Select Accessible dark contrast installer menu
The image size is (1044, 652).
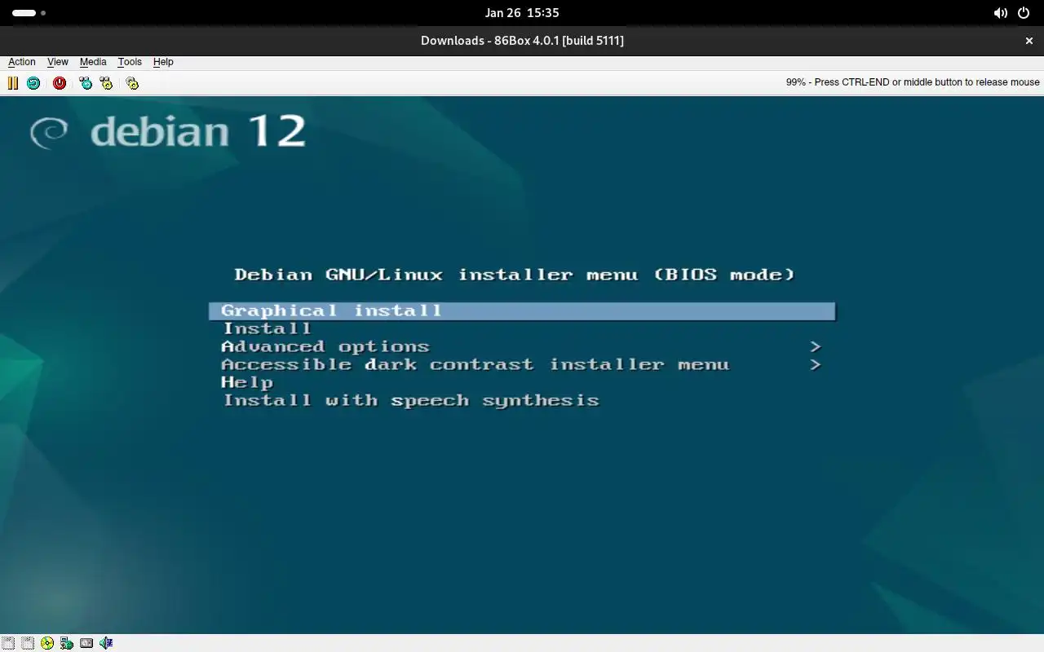pyautogui.click(x=475, y=364)
